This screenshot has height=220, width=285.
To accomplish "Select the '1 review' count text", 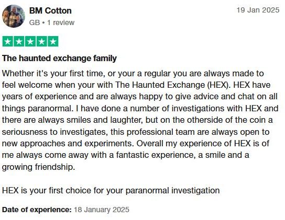I will [61, 22].
